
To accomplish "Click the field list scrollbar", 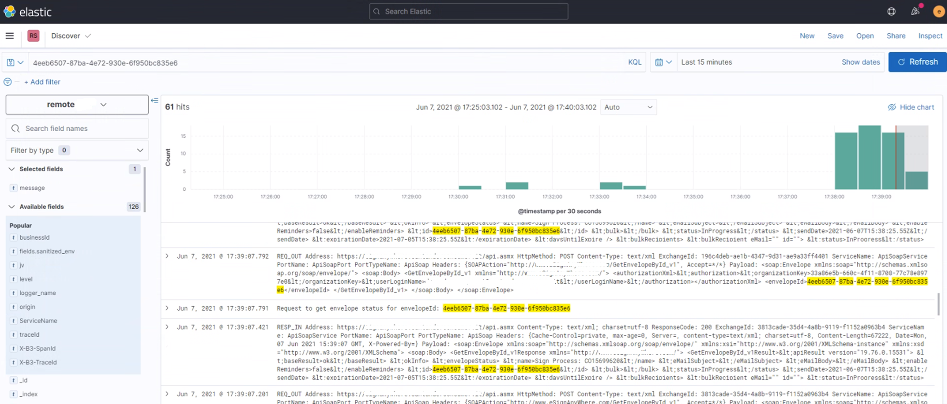I will coord(145,189).
